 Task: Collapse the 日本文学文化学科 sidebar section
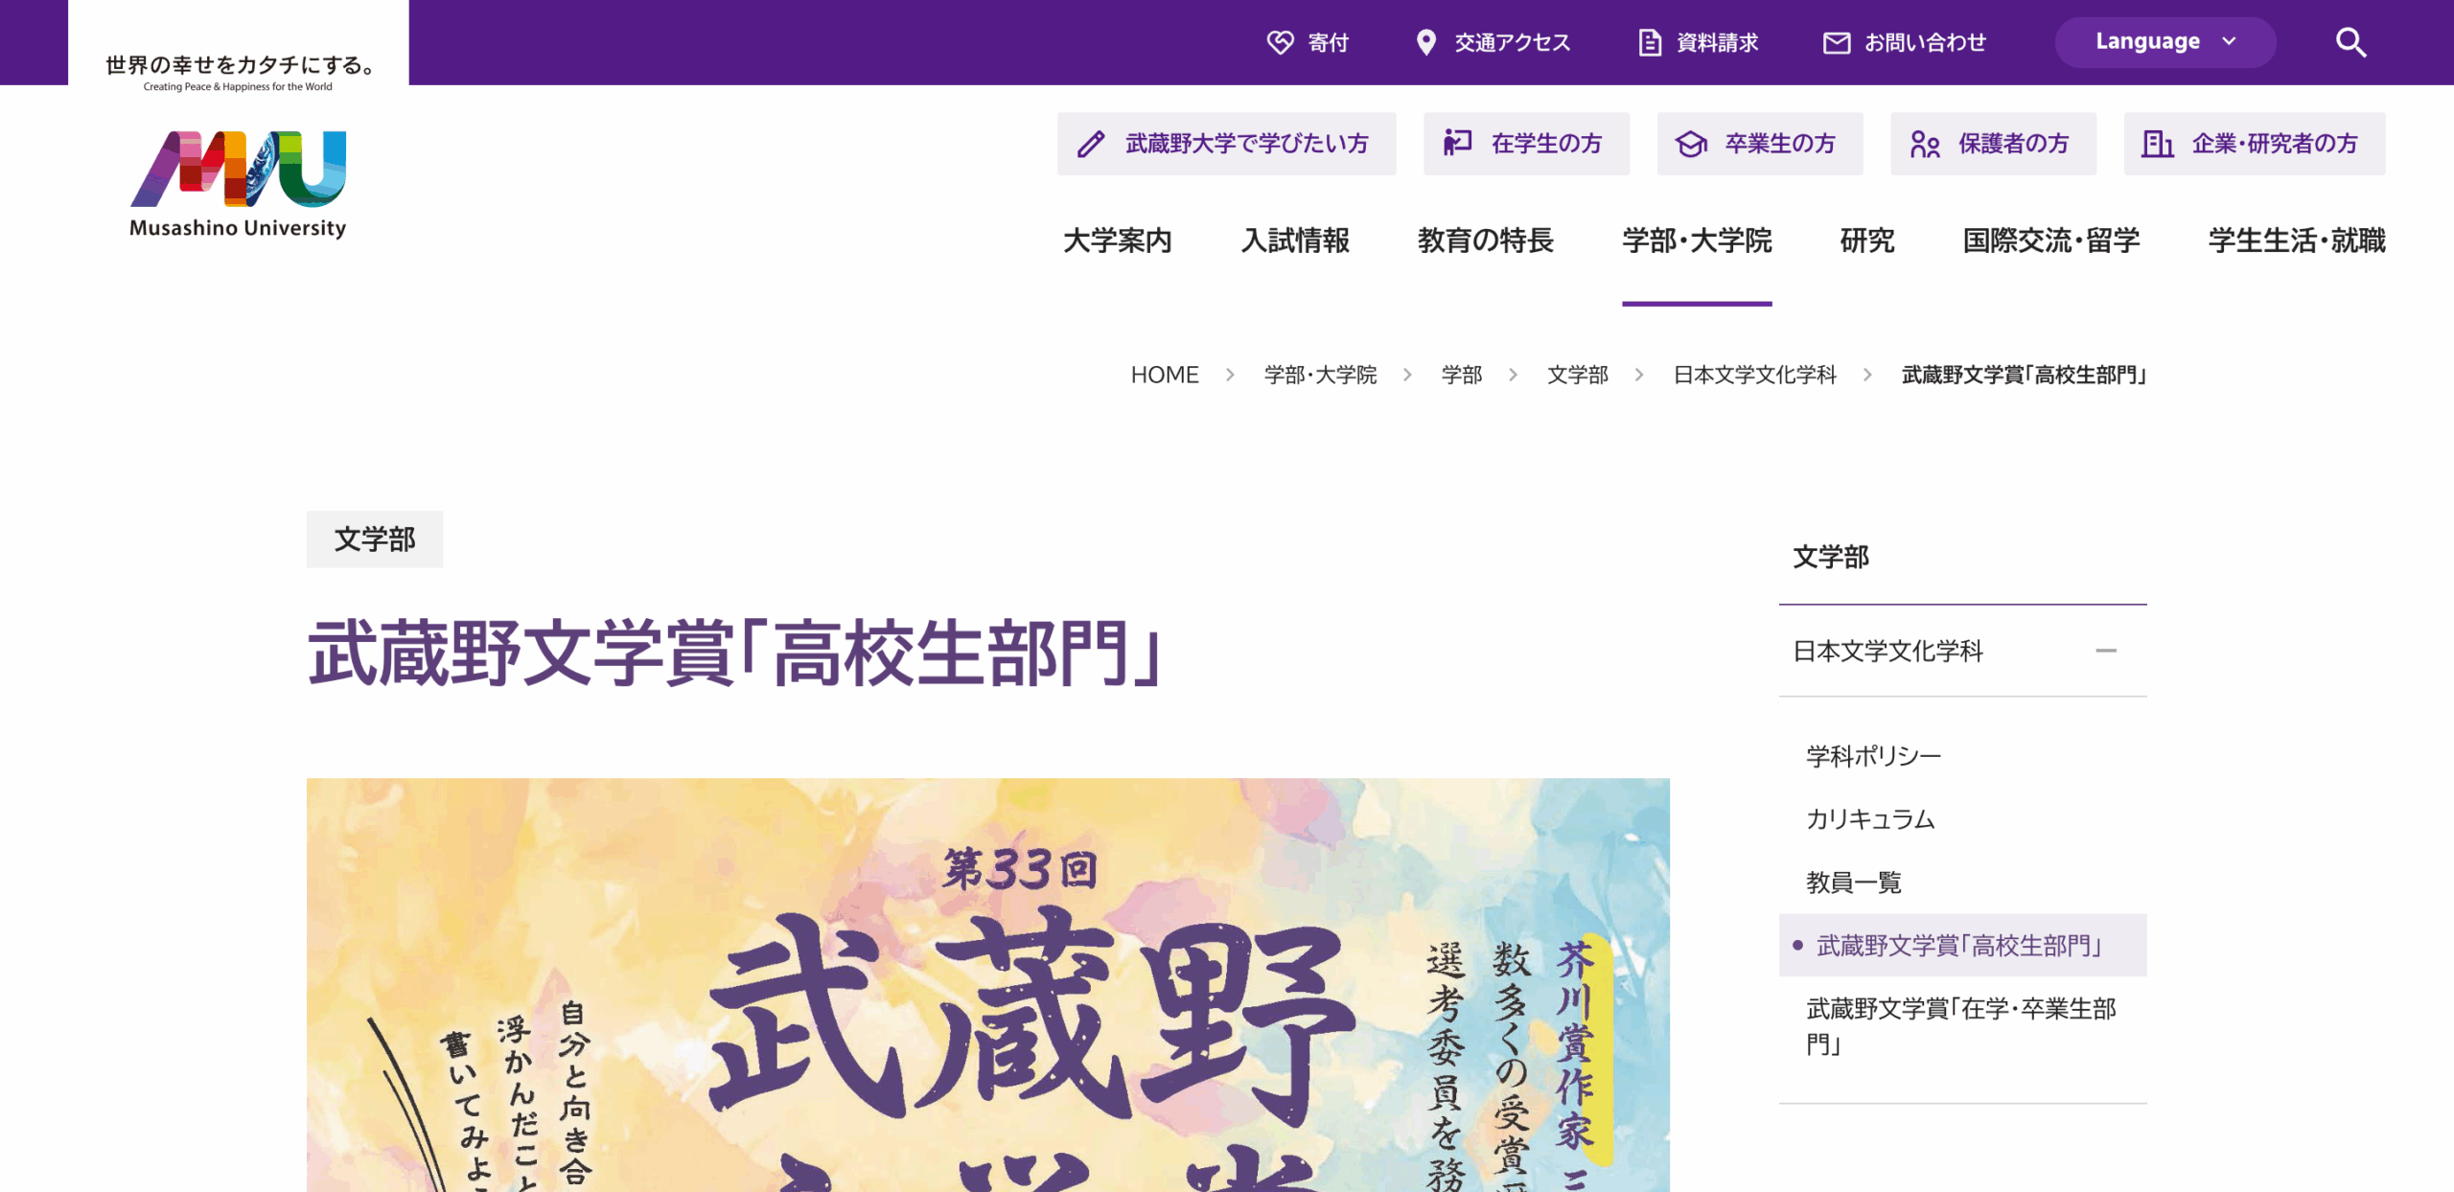point(2106,651)
